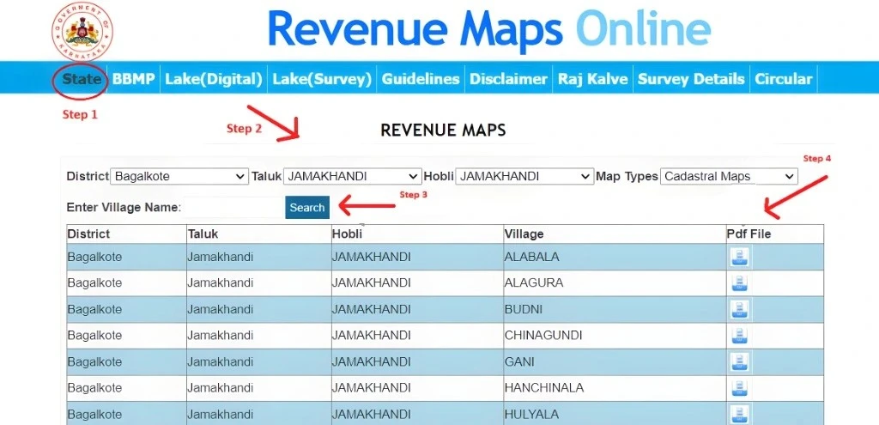The width and height of the screenshot is (879, 425).
Task: Click Jamakhandi taluk in the GANI row
Action: tap(221, 362)
